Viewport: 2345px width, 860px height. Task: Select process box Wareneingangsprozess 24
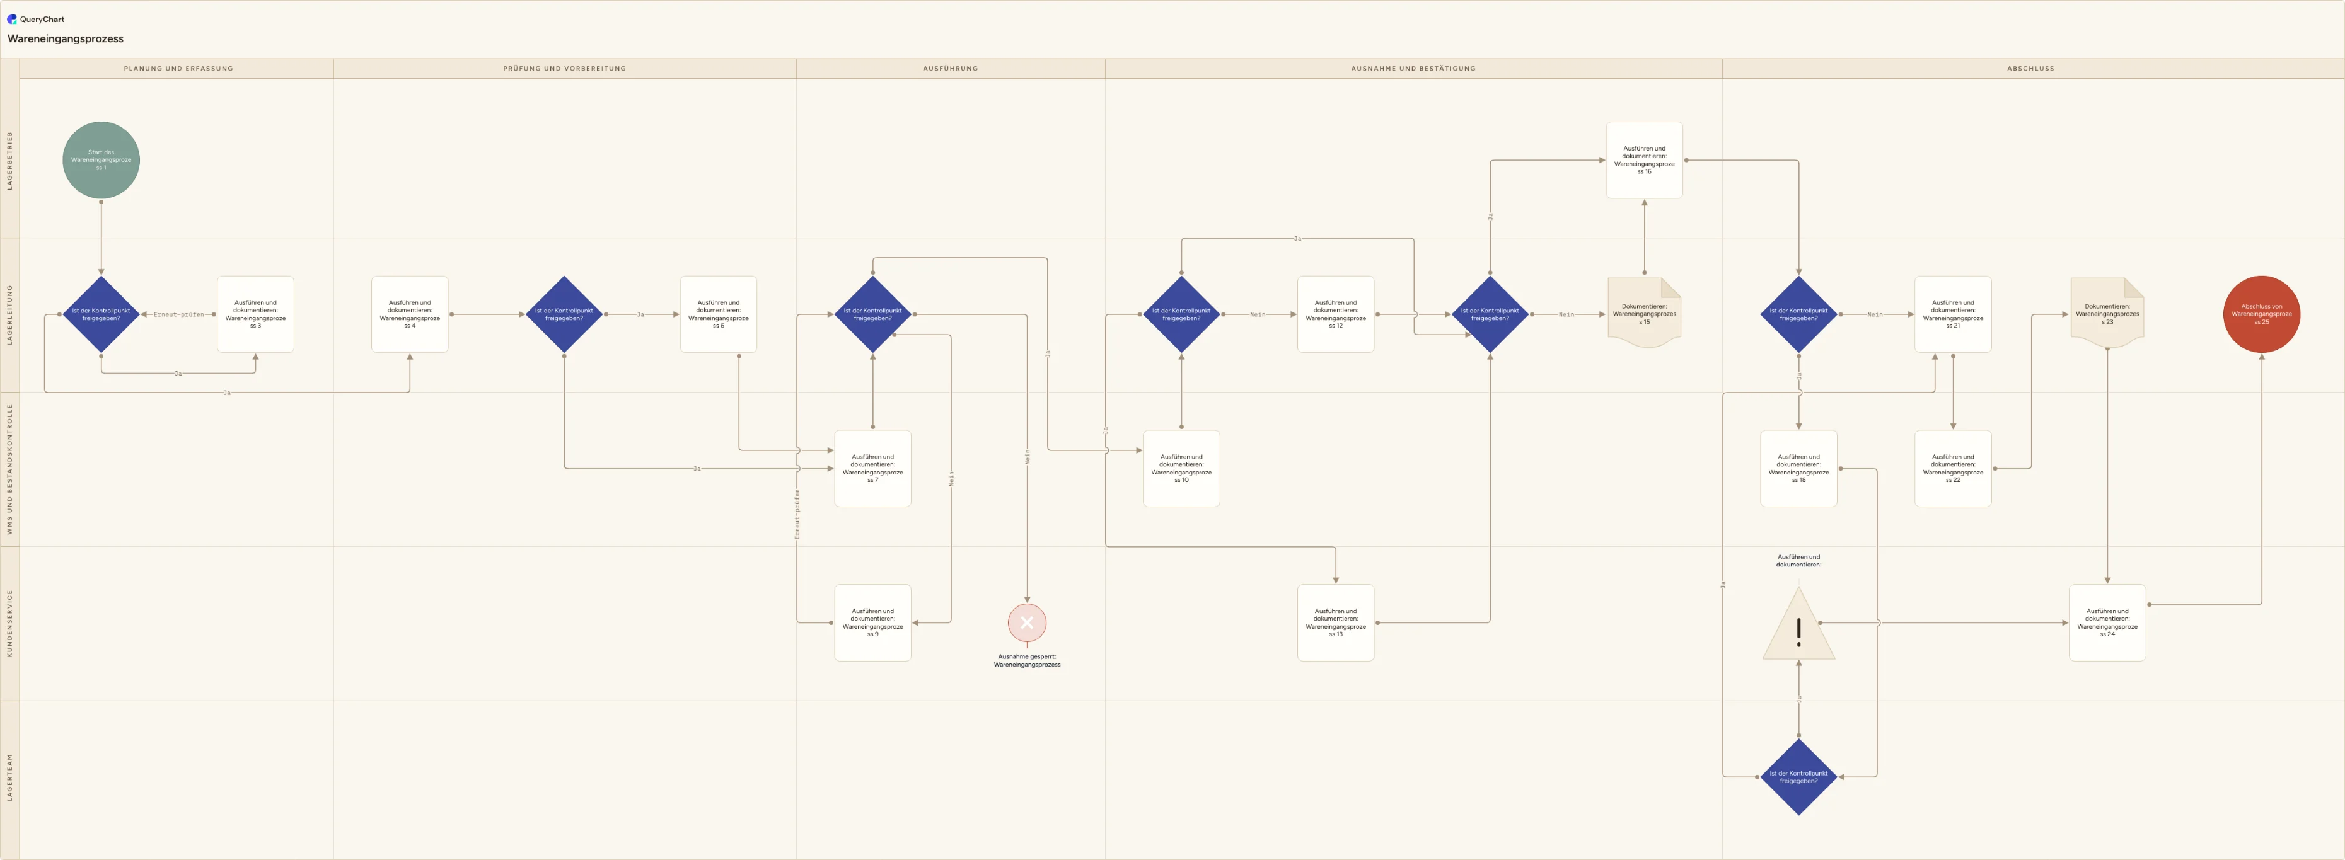click(2107, 622)
